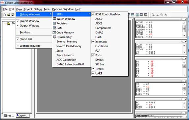Viewport: 189px width, 120px height.
Task: Open the Project menu
Action: (x=28, y=9)
